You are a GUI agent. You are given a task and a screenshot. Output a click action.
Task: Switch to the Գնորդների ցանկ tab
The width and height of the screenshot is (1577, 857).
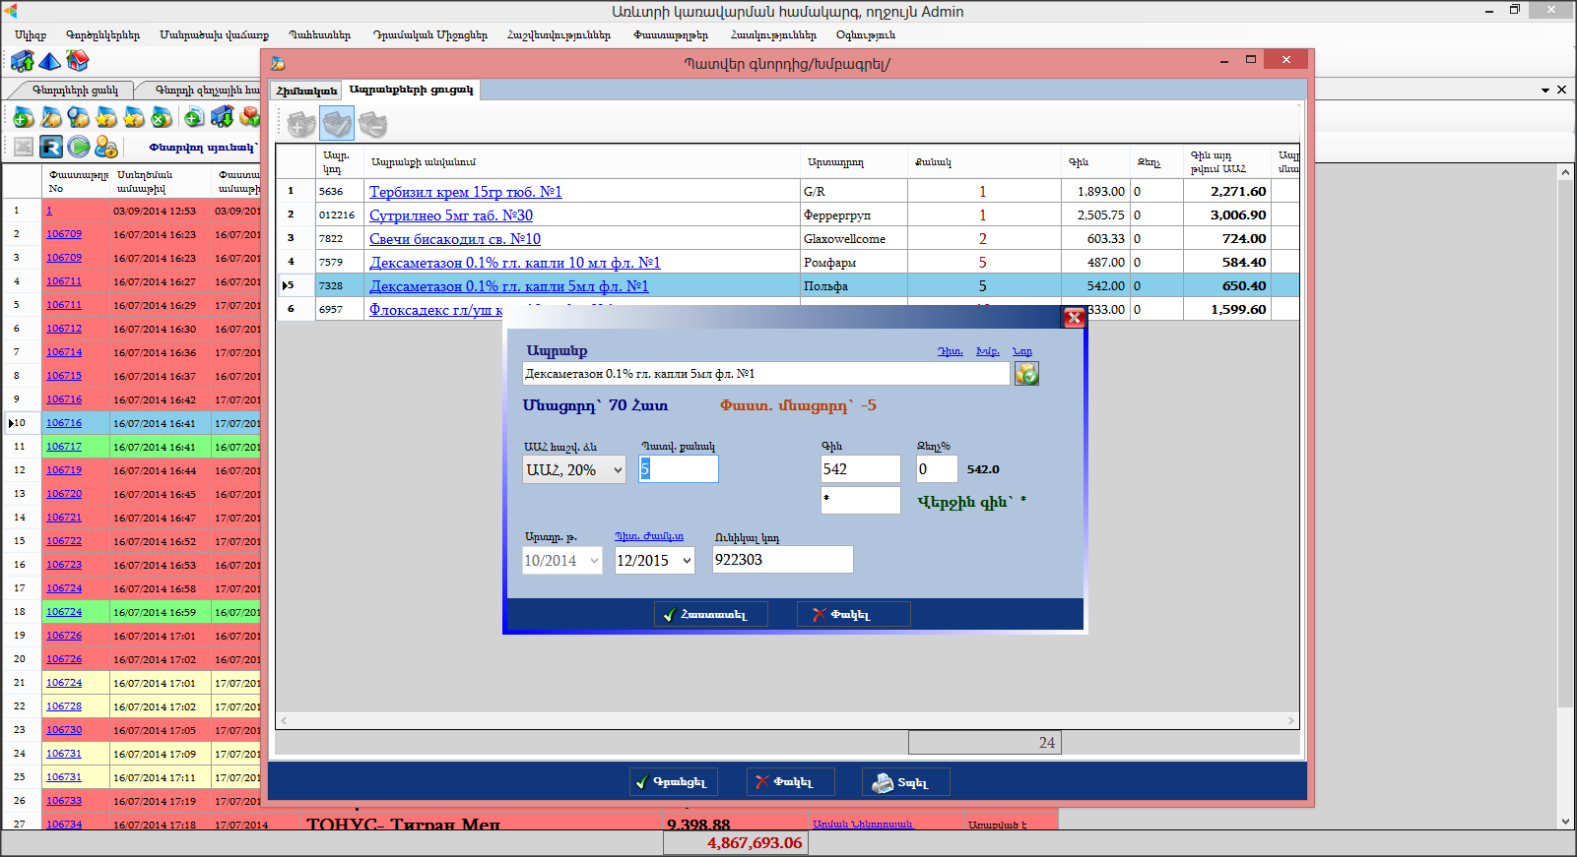75,90
